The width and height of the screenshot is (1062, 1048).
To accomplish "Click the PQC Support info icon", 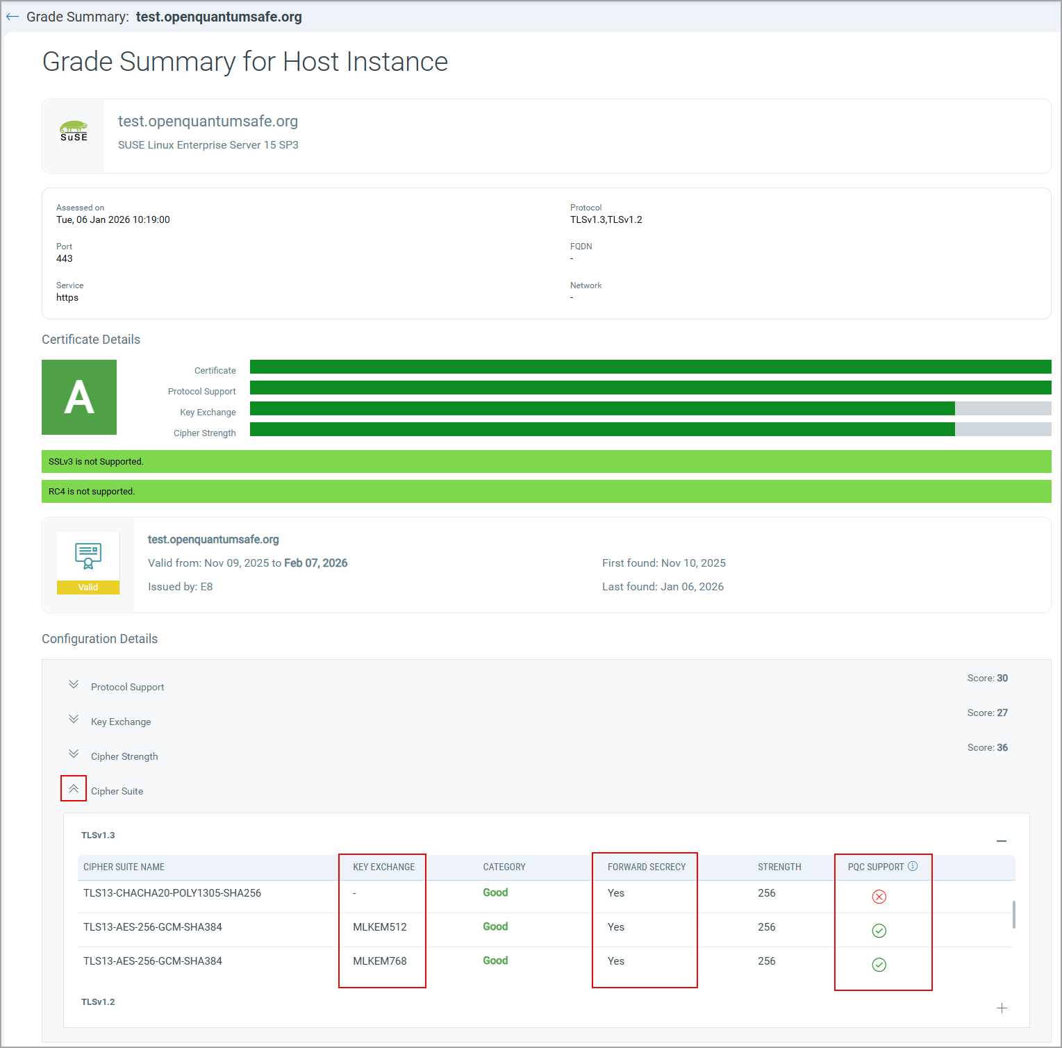I will pyautogui.click(x=913, y=866).
